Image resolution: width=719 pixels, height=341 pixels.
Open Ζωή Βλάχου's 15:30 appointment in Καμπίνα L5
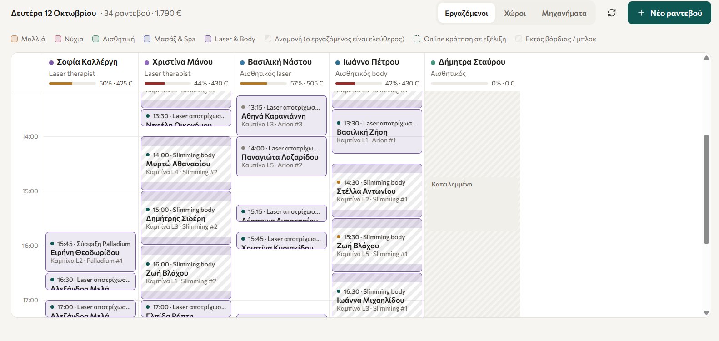(x=377, y=245)
